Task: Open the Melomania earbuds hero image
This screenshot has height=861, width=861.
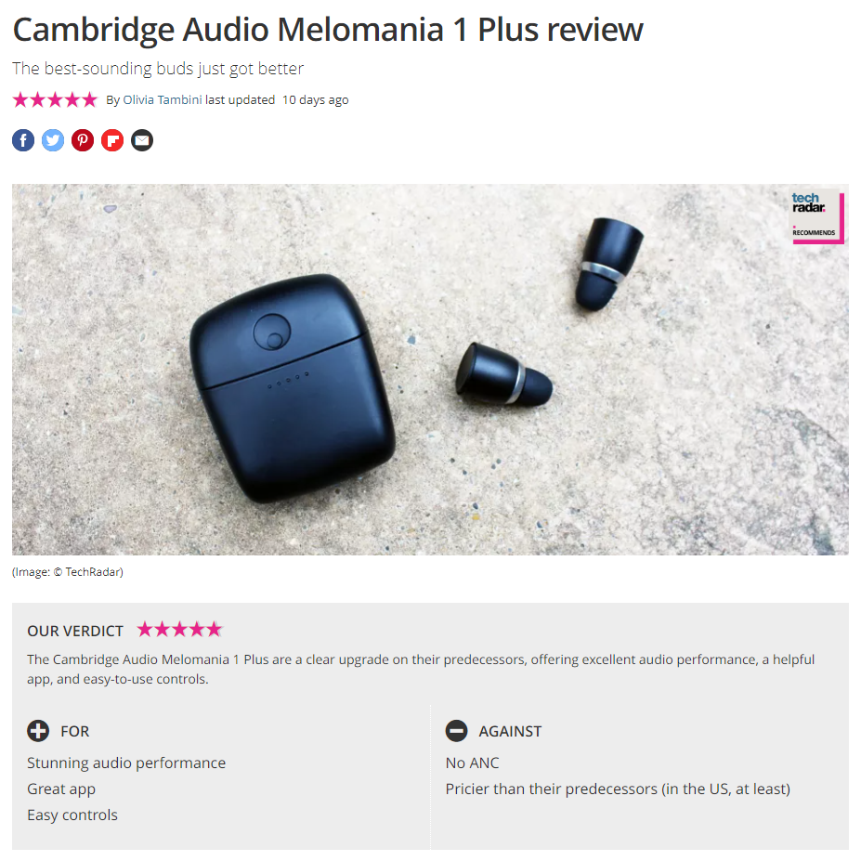Action: [430, 370]
